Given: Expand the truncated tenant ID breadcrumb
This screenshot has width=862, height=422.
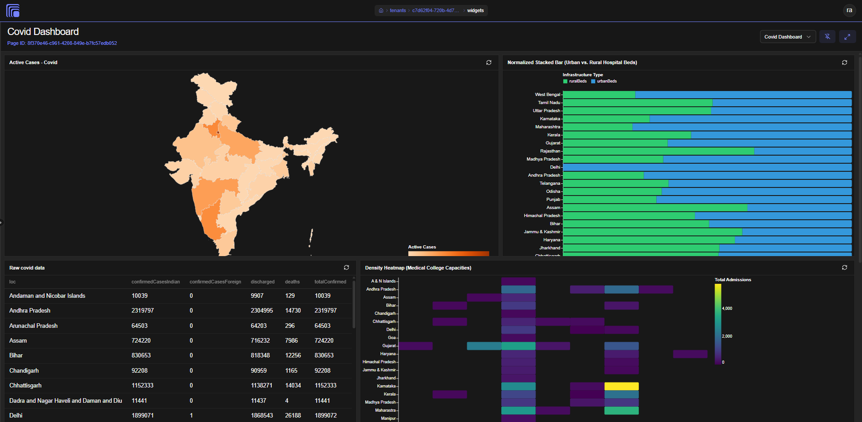Looking at the screenshot, I should click(x=435, y=10).
